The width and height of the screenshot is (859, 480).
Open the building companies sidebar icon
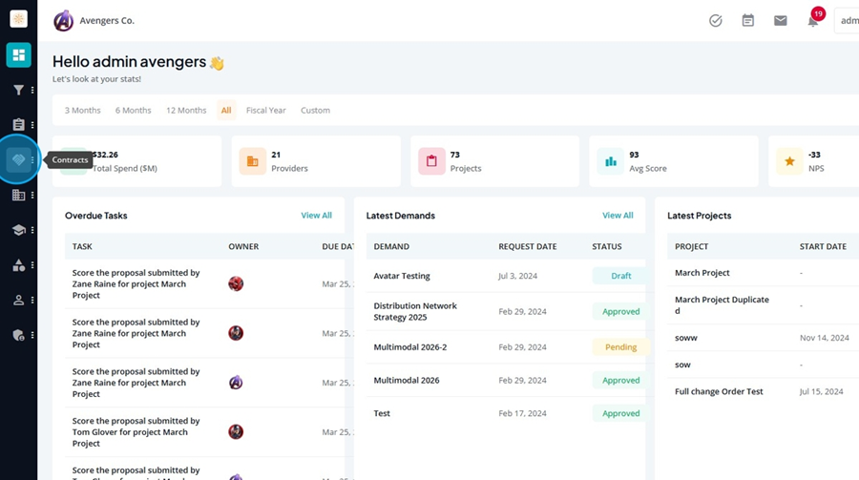[x=19, y=195]
